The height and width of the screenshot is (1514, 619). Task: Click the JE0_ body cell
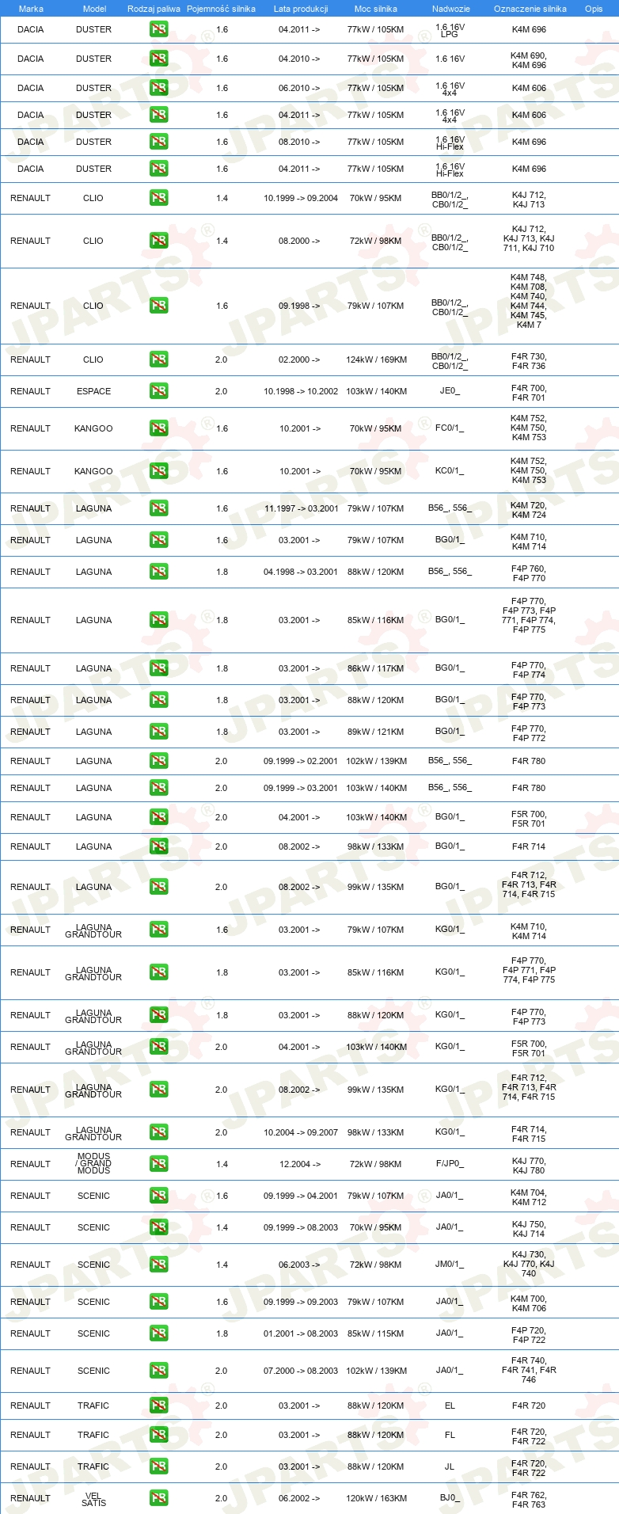point(450,391)
